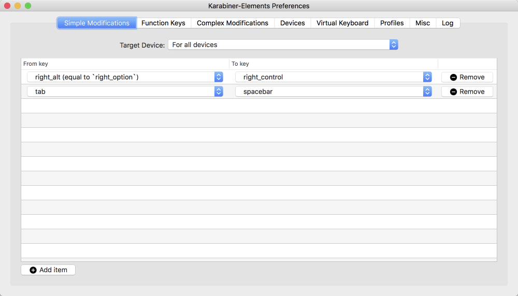Open the Complex Modifications tab
Viewport: 518px width, 296px height.
pyautogui.click(x=233, y=23)
